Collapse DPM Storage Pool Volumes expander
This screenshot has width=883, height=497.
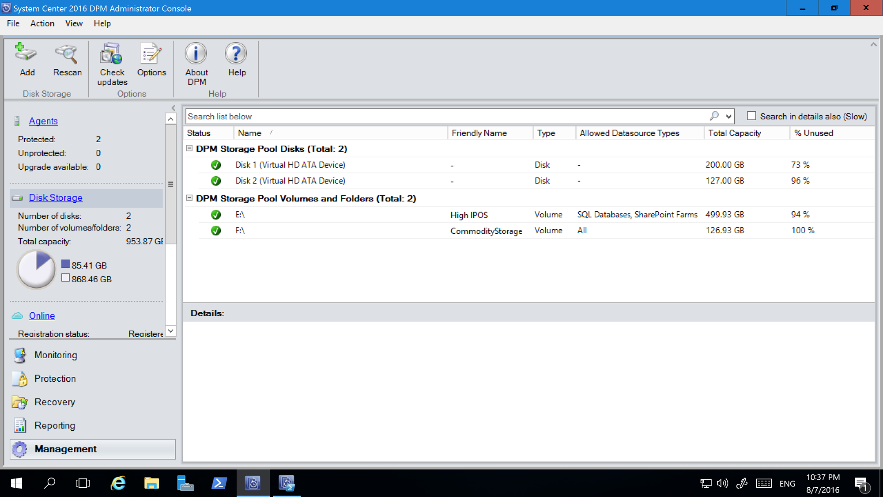[190, 198]
